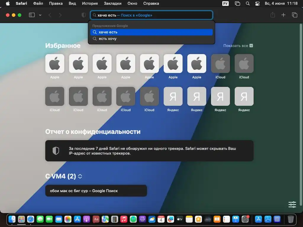Choose the suggestion «есть хочу»
303x227 pixels.
pos(151,39)
